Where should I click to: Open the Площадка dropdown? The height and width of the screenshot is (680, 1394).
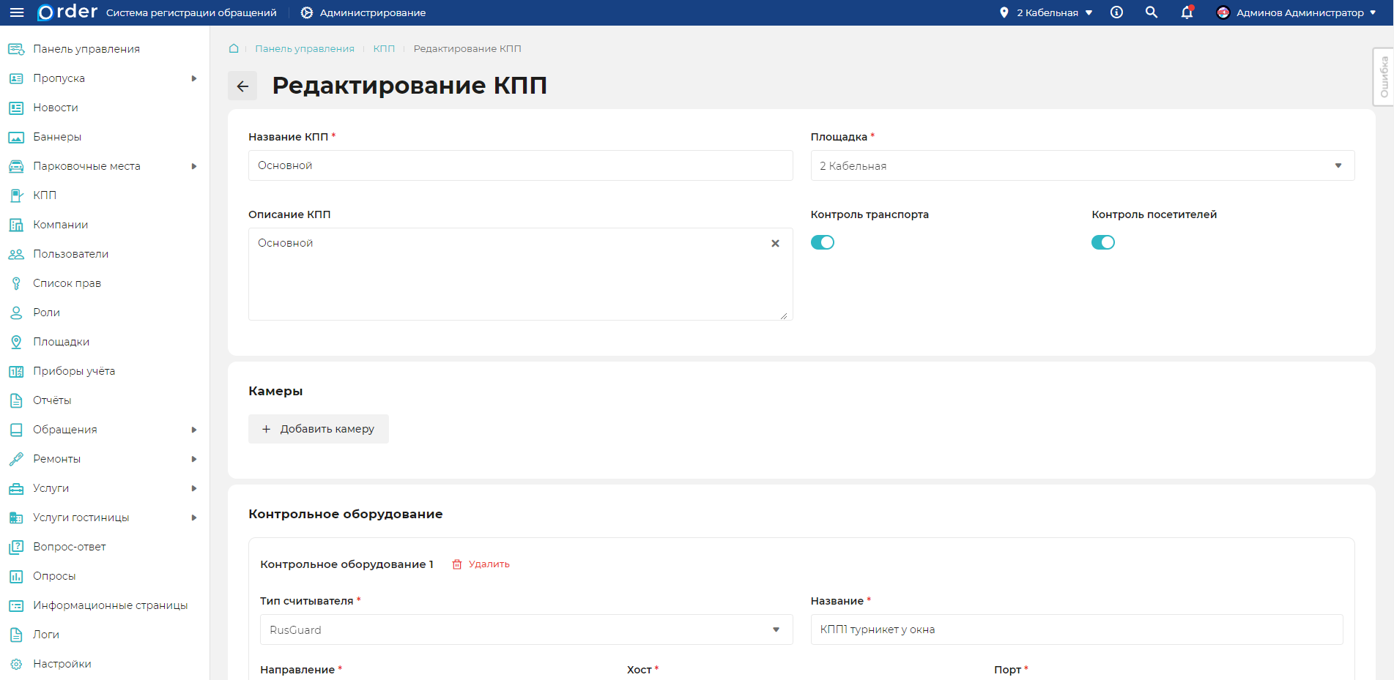(1082, 166)
